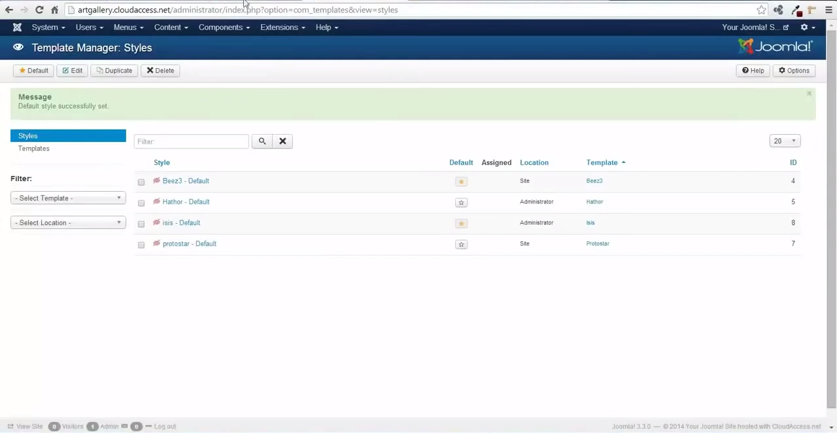Click into the Filter text field
Screen dimensions: 837x433
coord(191,141)
